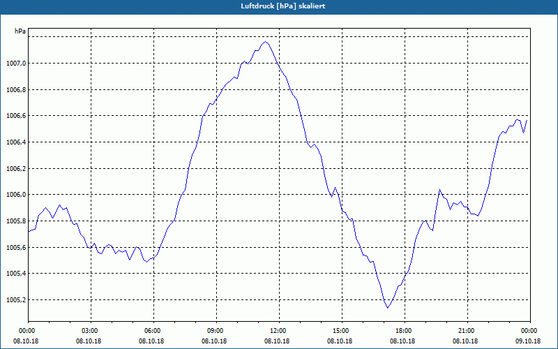Select the 1005,2 pressure axis label
Image resolution: width=558 pixels, height=349 pixels.
pos(16,300)
